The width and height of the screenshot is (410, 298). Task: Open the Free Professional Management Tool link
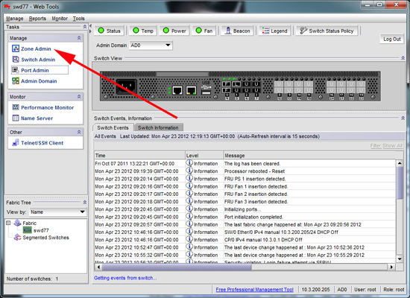[x=255, y=289]
